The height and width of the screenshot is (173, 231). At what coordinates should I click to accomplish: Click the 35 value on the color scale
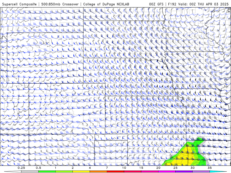(210, 168)
